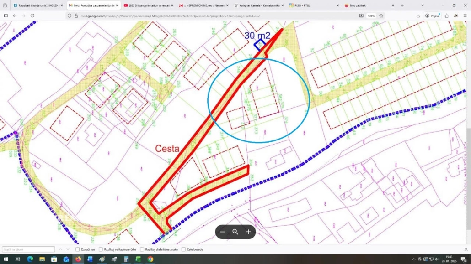Click the magnifier reset zoom icon
471x264 pixels.
(235, 232)
